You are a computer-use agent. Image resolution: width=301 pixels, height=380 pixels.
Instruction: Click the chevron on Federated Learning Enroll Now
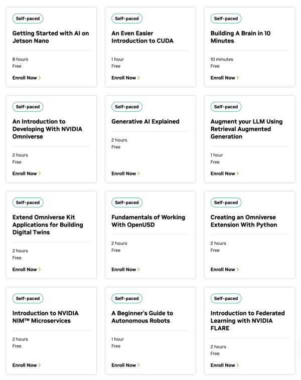click(238, 365)
